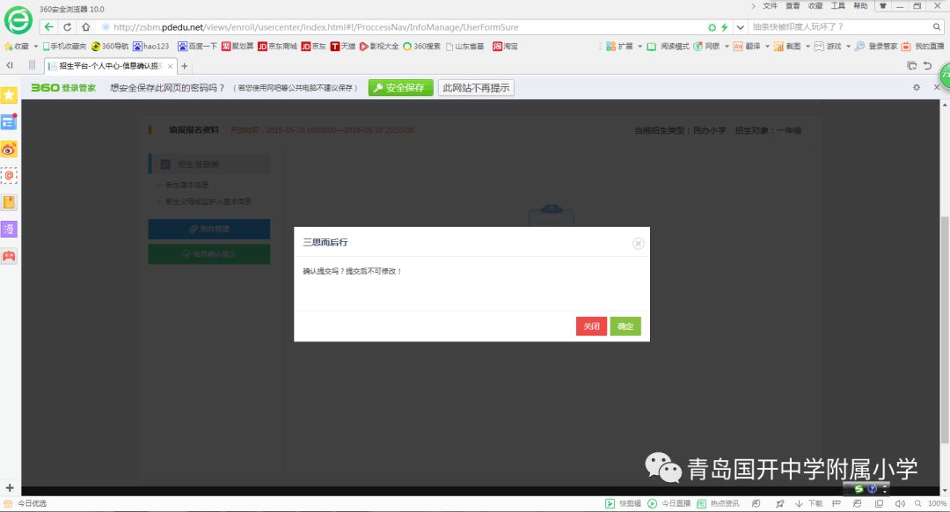
Task: Open the mail @ icon in sidebar
Action: pyautogui.click(x=9, y=176)
